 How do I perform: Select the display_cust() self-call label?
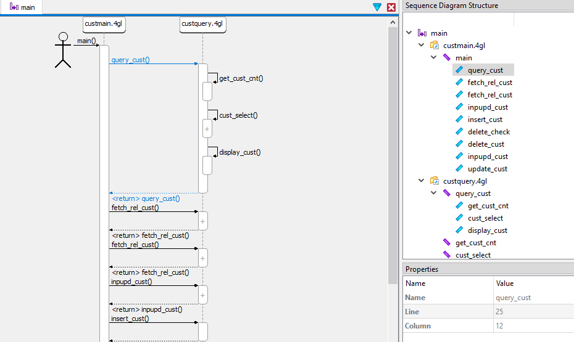[x=239, y=152]
